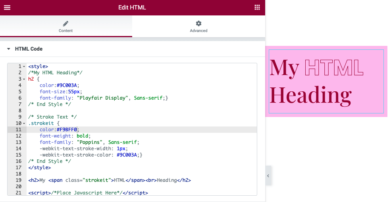
Task: Click the HTML Code section label
Action: [29, 49]
